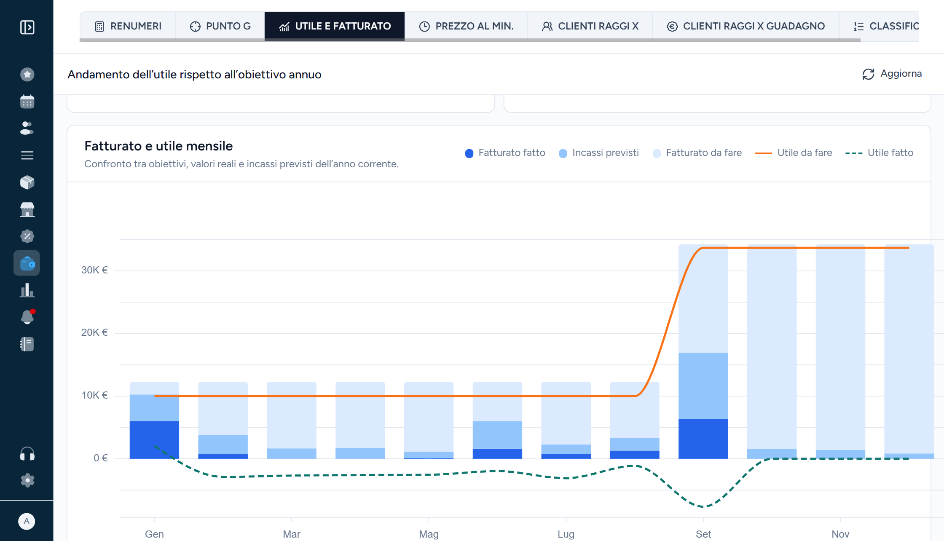Open the calendar sidebar icon
The height and width of the screenshot is (541, 944).
27,102
